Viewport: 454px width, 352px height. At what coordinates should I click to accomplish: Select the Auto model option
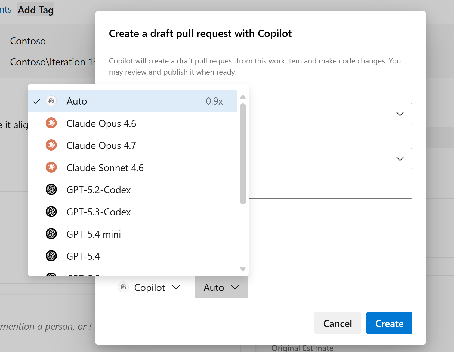click(132, 101)
